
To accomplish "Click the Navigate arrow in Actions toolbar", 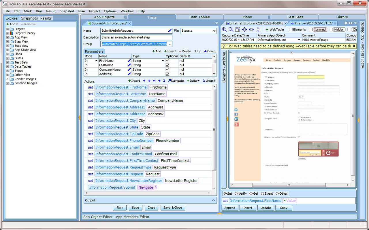I will (x=170, y=81).
